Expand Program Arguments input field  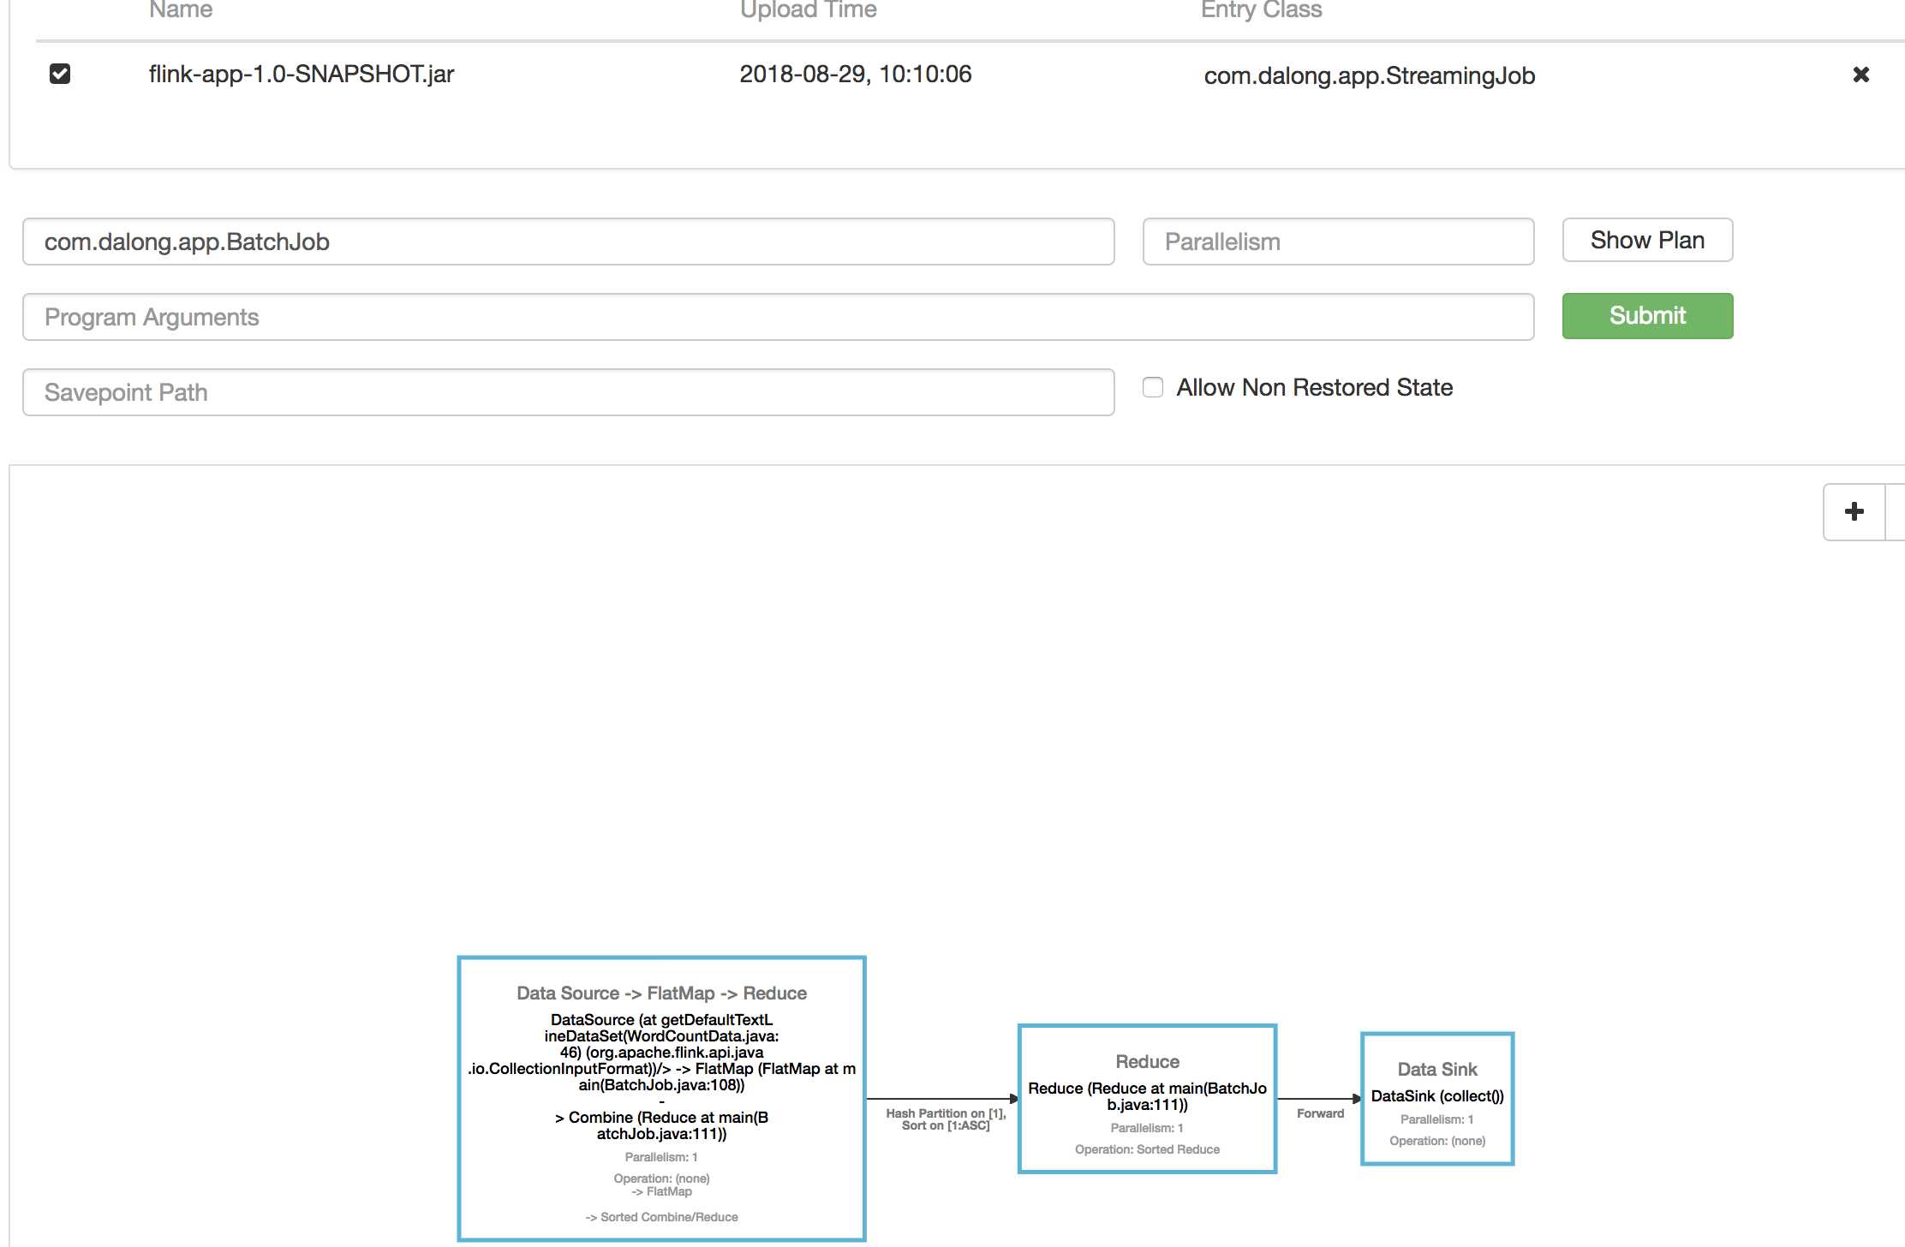pyautogui.click(x=779, y=316)
